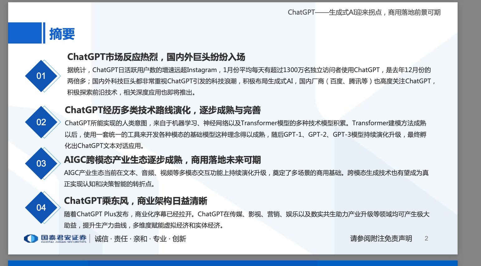The width and height of the screenshot is (481, 266).
Task: Click the header text ChatGPT——生成式AI迎来拐点
Action: pos(335,12)
